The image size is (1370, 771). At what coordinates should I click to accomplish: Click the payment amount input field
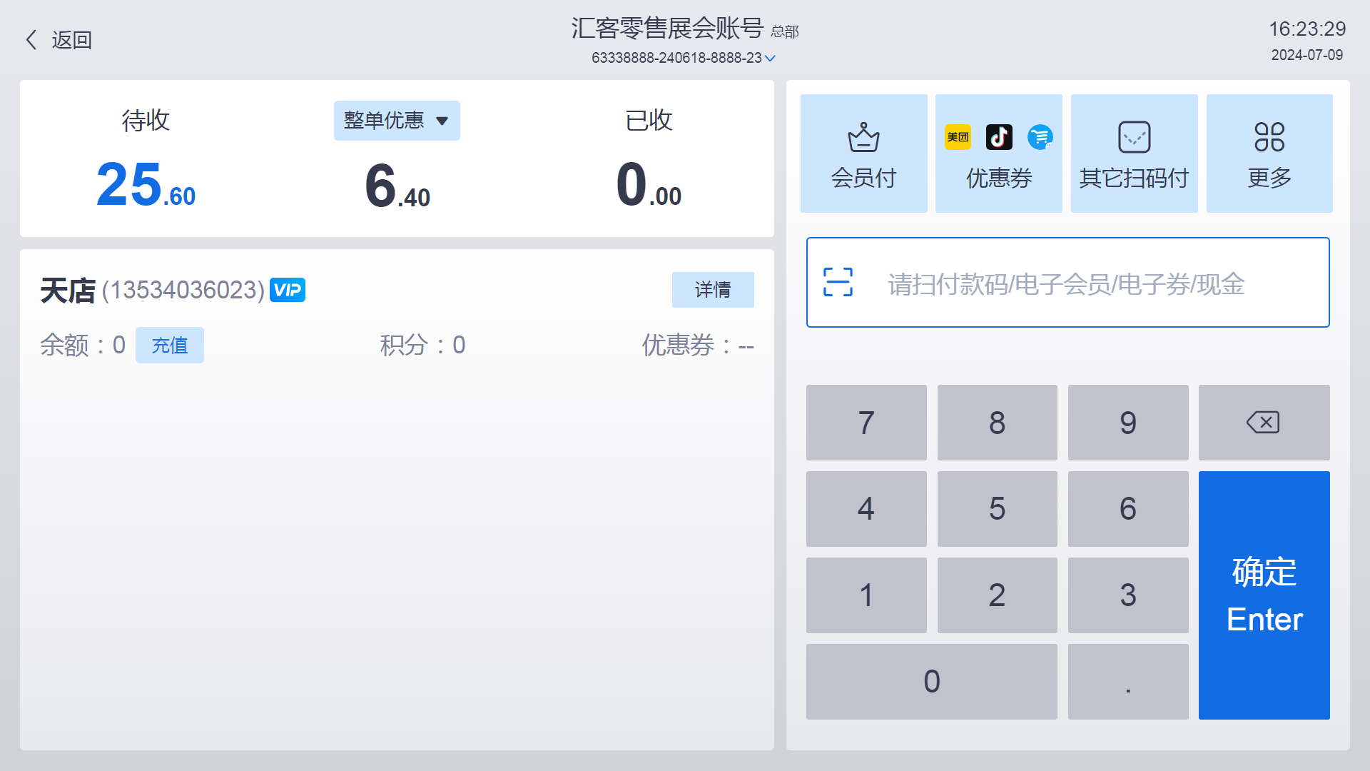[1068, 283]
